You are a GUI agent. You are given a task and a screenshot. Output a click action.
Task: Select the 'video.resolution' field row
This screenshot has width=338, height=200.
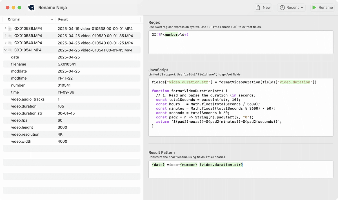pyautogui.click(x=72, y=134)
